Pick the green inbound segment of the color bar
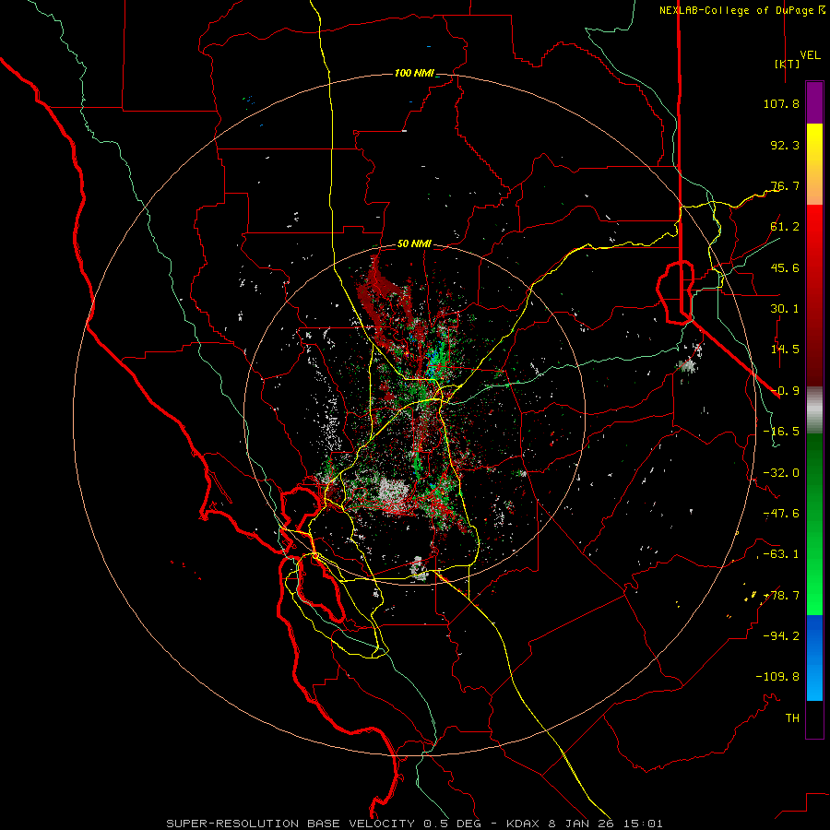 (x=814, y=524)
